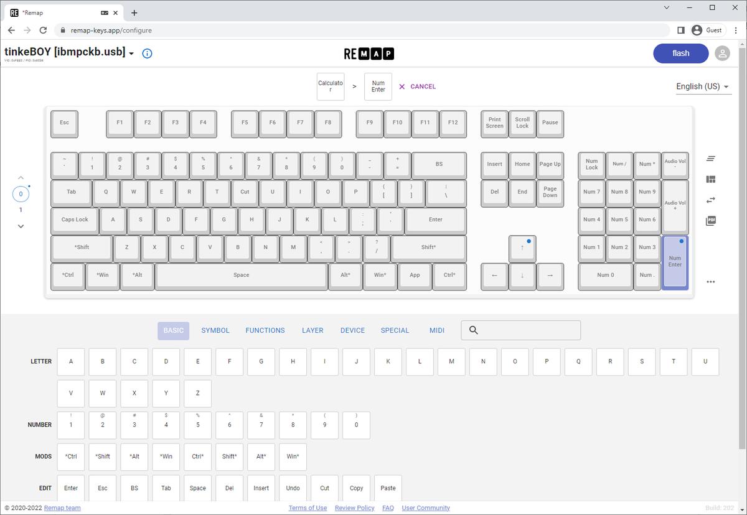Select the Audio Vol + key
747x515 pixels.
pyautogui.click(x=675, y=206)
